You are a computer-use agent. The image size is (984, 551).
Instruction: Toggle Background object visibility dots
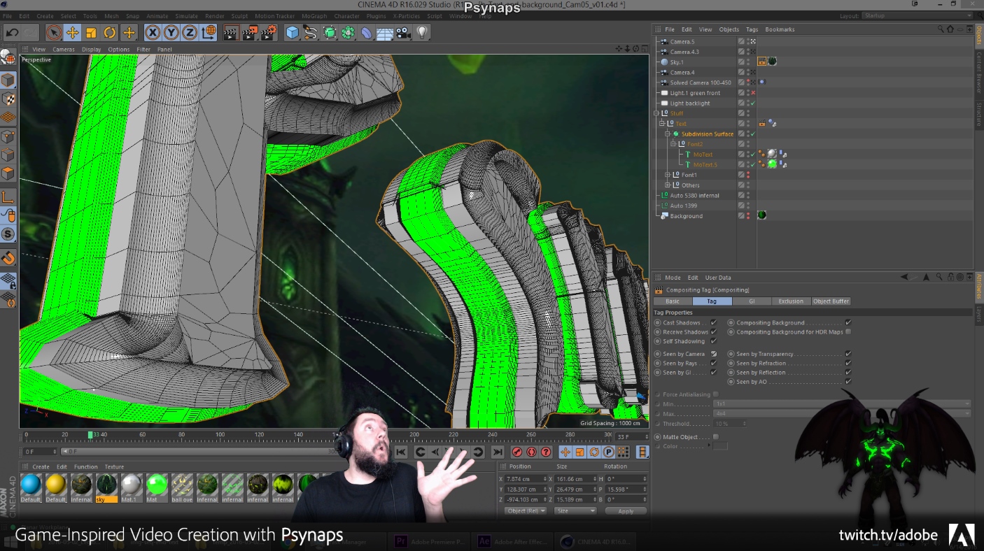pos(747,216)
